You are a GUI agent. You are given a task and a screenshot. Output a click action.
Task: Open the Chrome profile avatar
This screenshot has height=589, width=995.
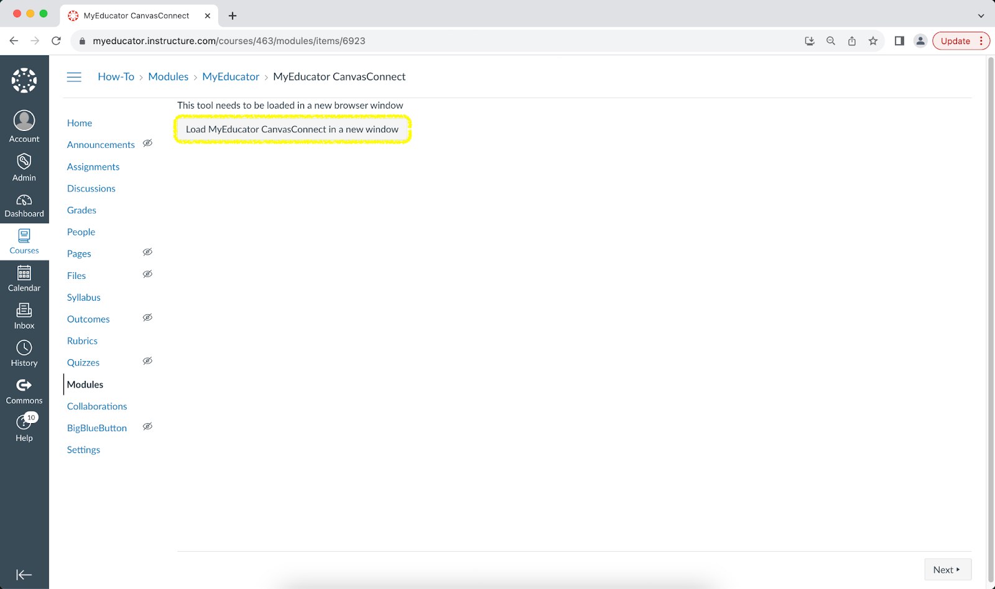coord(920,41)
